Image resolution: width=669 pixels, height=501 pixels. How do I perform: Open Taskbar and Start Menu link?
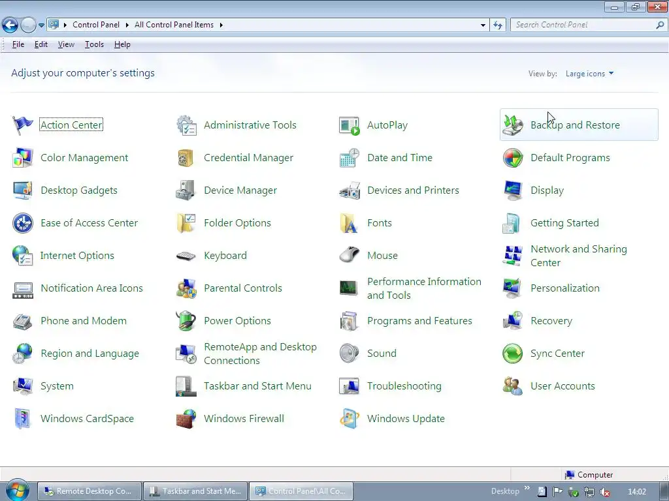(257, 386)
